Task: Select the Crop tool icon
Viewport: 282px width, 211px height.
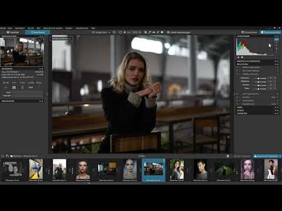Action: click(146, 32)
